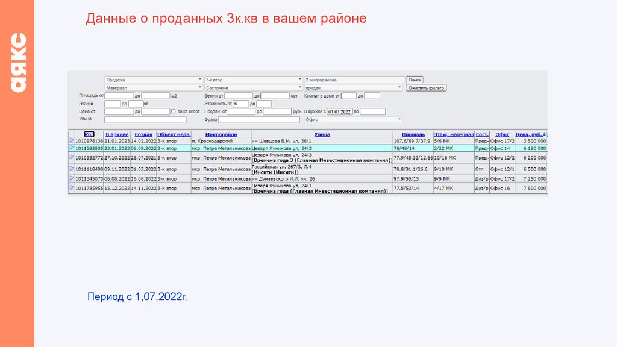Select listing code 1011785955
Image resolution: width=617 pixels, height=347 pixels.
pos(89,188)
